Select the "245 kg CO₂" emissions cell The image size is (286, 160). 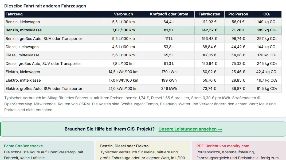pos(267,64)
